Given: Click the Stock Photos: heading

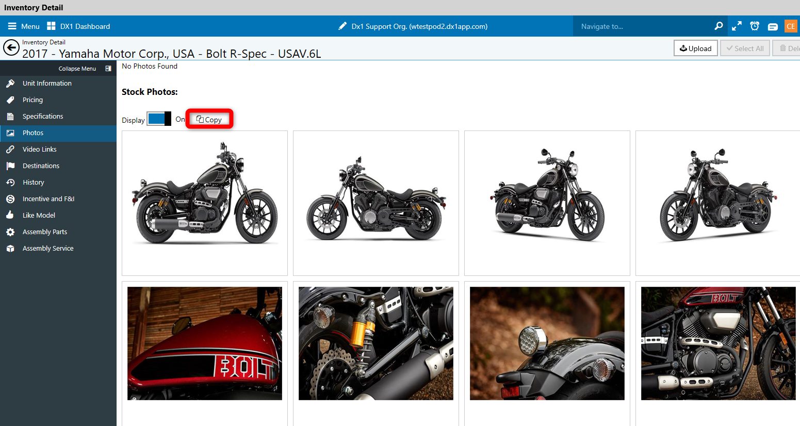Looking at the screenshot, I should pos(150,92).
